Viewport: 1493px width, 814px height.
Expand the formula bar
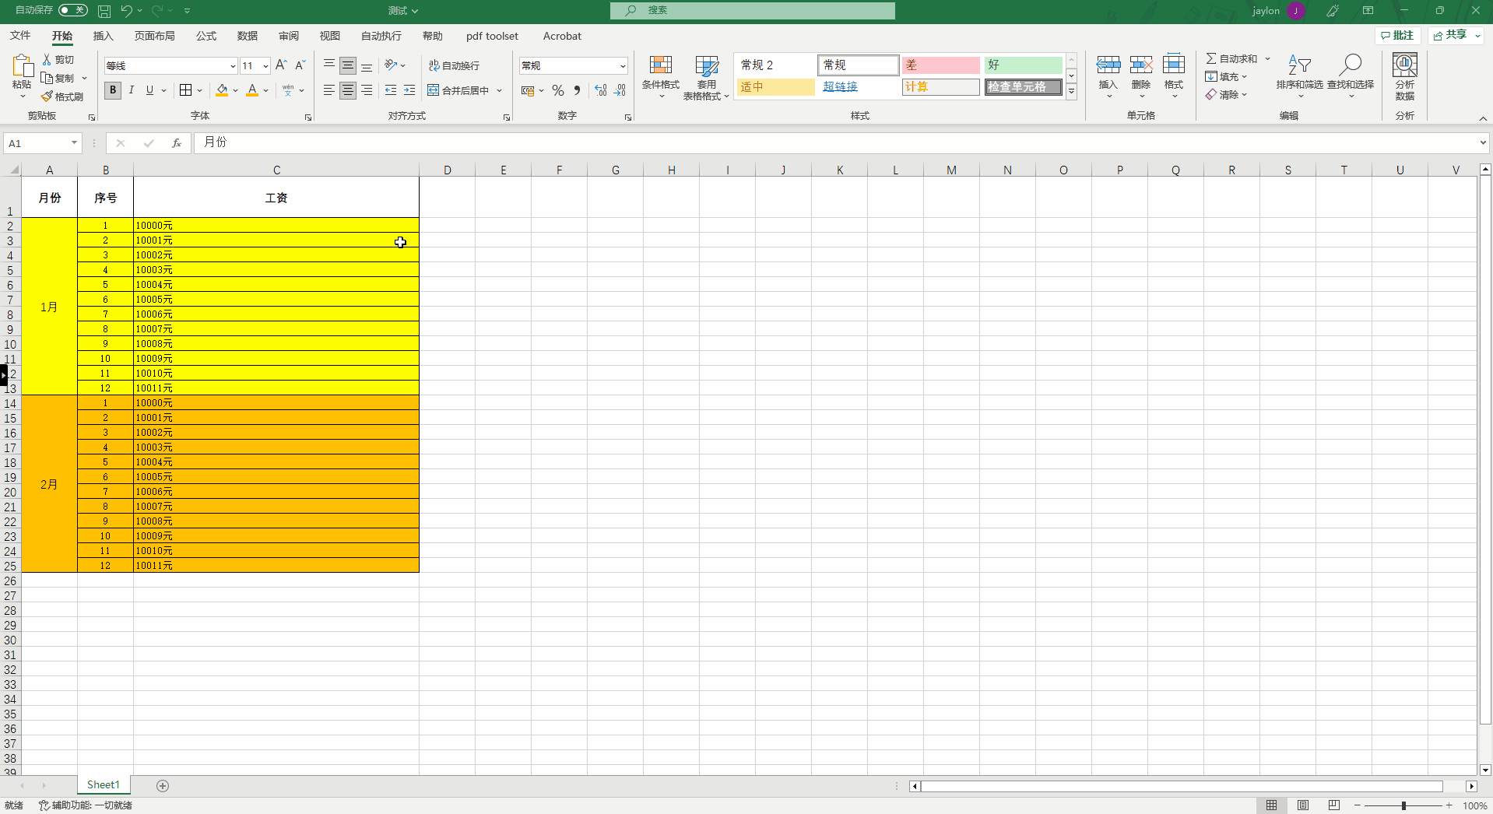[1482, 143]
